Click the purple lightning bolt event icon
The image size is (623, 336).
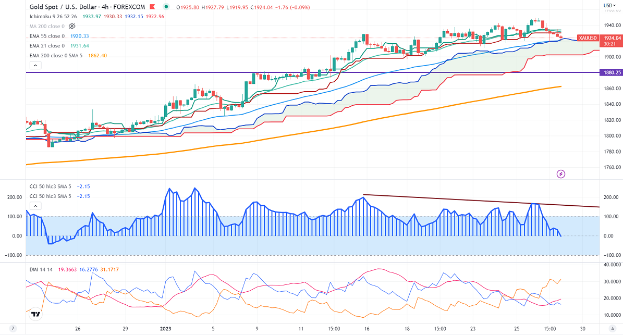point(561,174)
